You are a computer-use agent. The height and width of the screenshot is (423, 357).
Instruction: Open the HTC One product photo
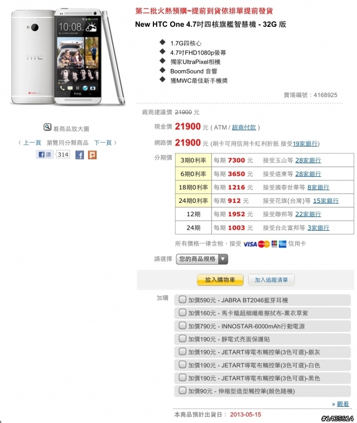(68, 57)
